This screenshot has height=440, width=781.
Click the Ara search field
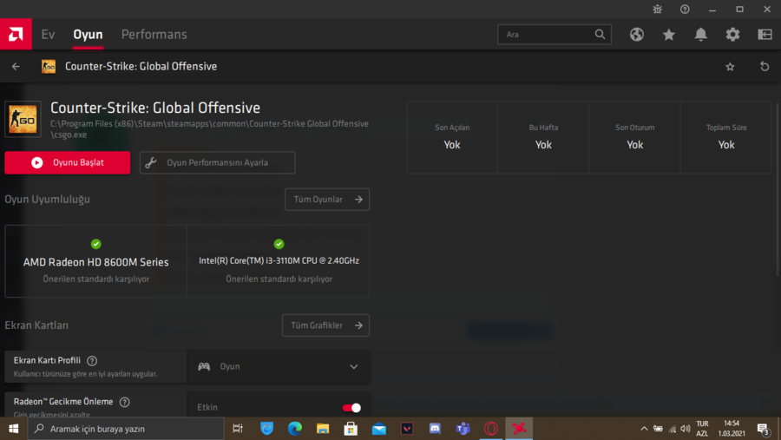point(547,35)
